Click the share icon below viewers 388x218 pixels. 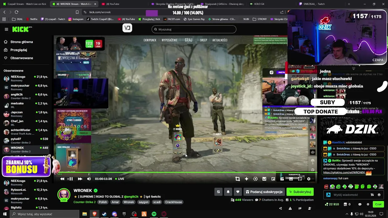[x=280, y=208]
